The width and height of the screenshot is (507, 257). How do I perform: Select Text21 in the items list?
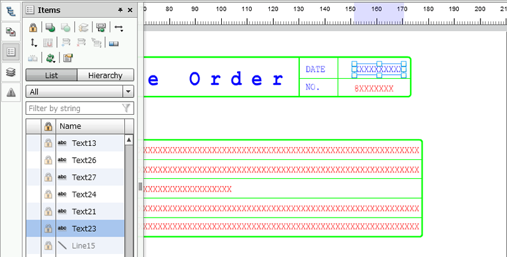[84, 212]
